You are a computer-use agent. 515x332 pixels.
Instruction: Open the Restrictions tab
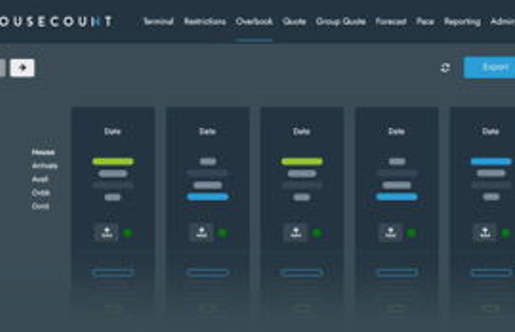coord(205,22)
